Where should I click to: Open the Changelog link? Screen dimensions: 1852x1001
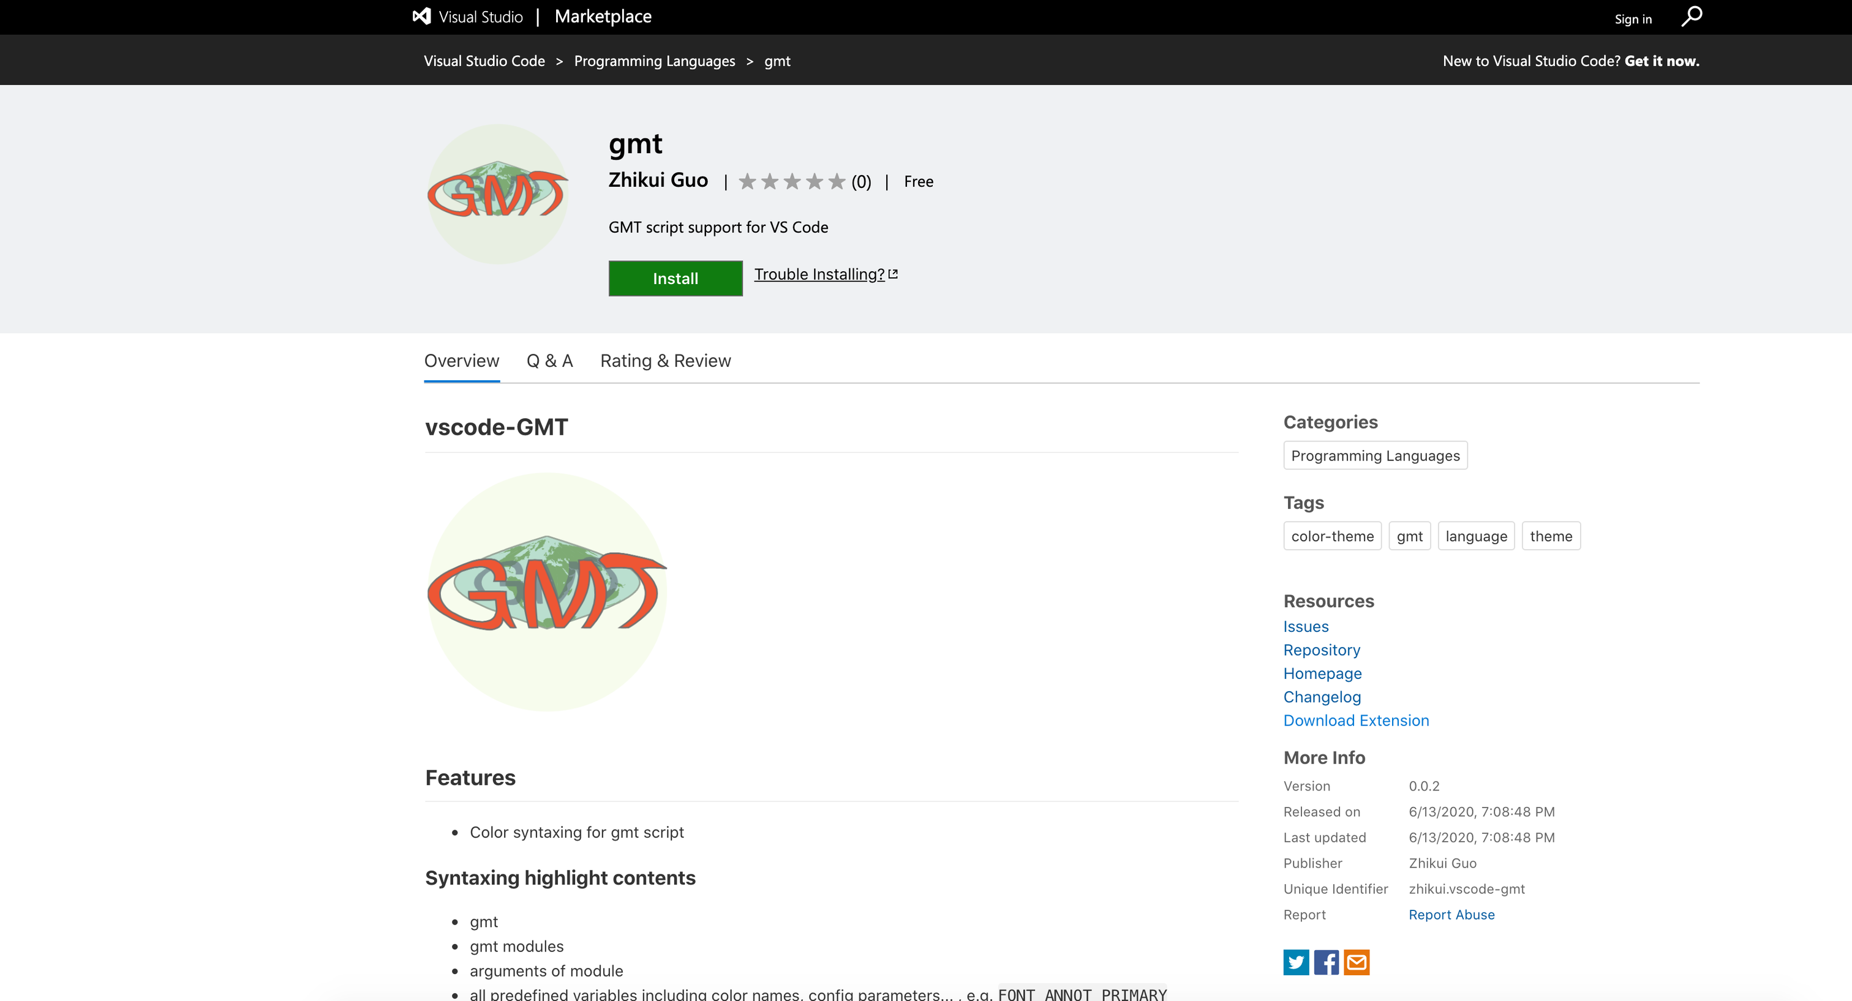[1322, 696]
